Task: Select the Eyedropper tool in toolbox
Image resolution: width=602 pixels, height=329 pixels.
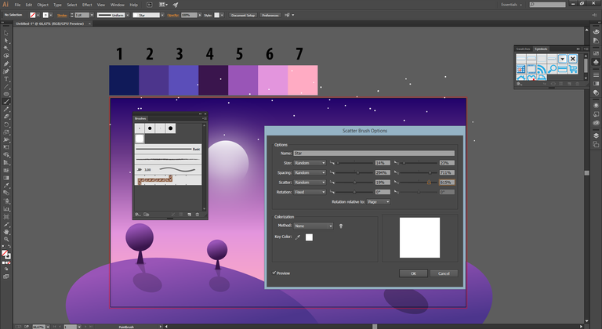Action: pos(6,186)
